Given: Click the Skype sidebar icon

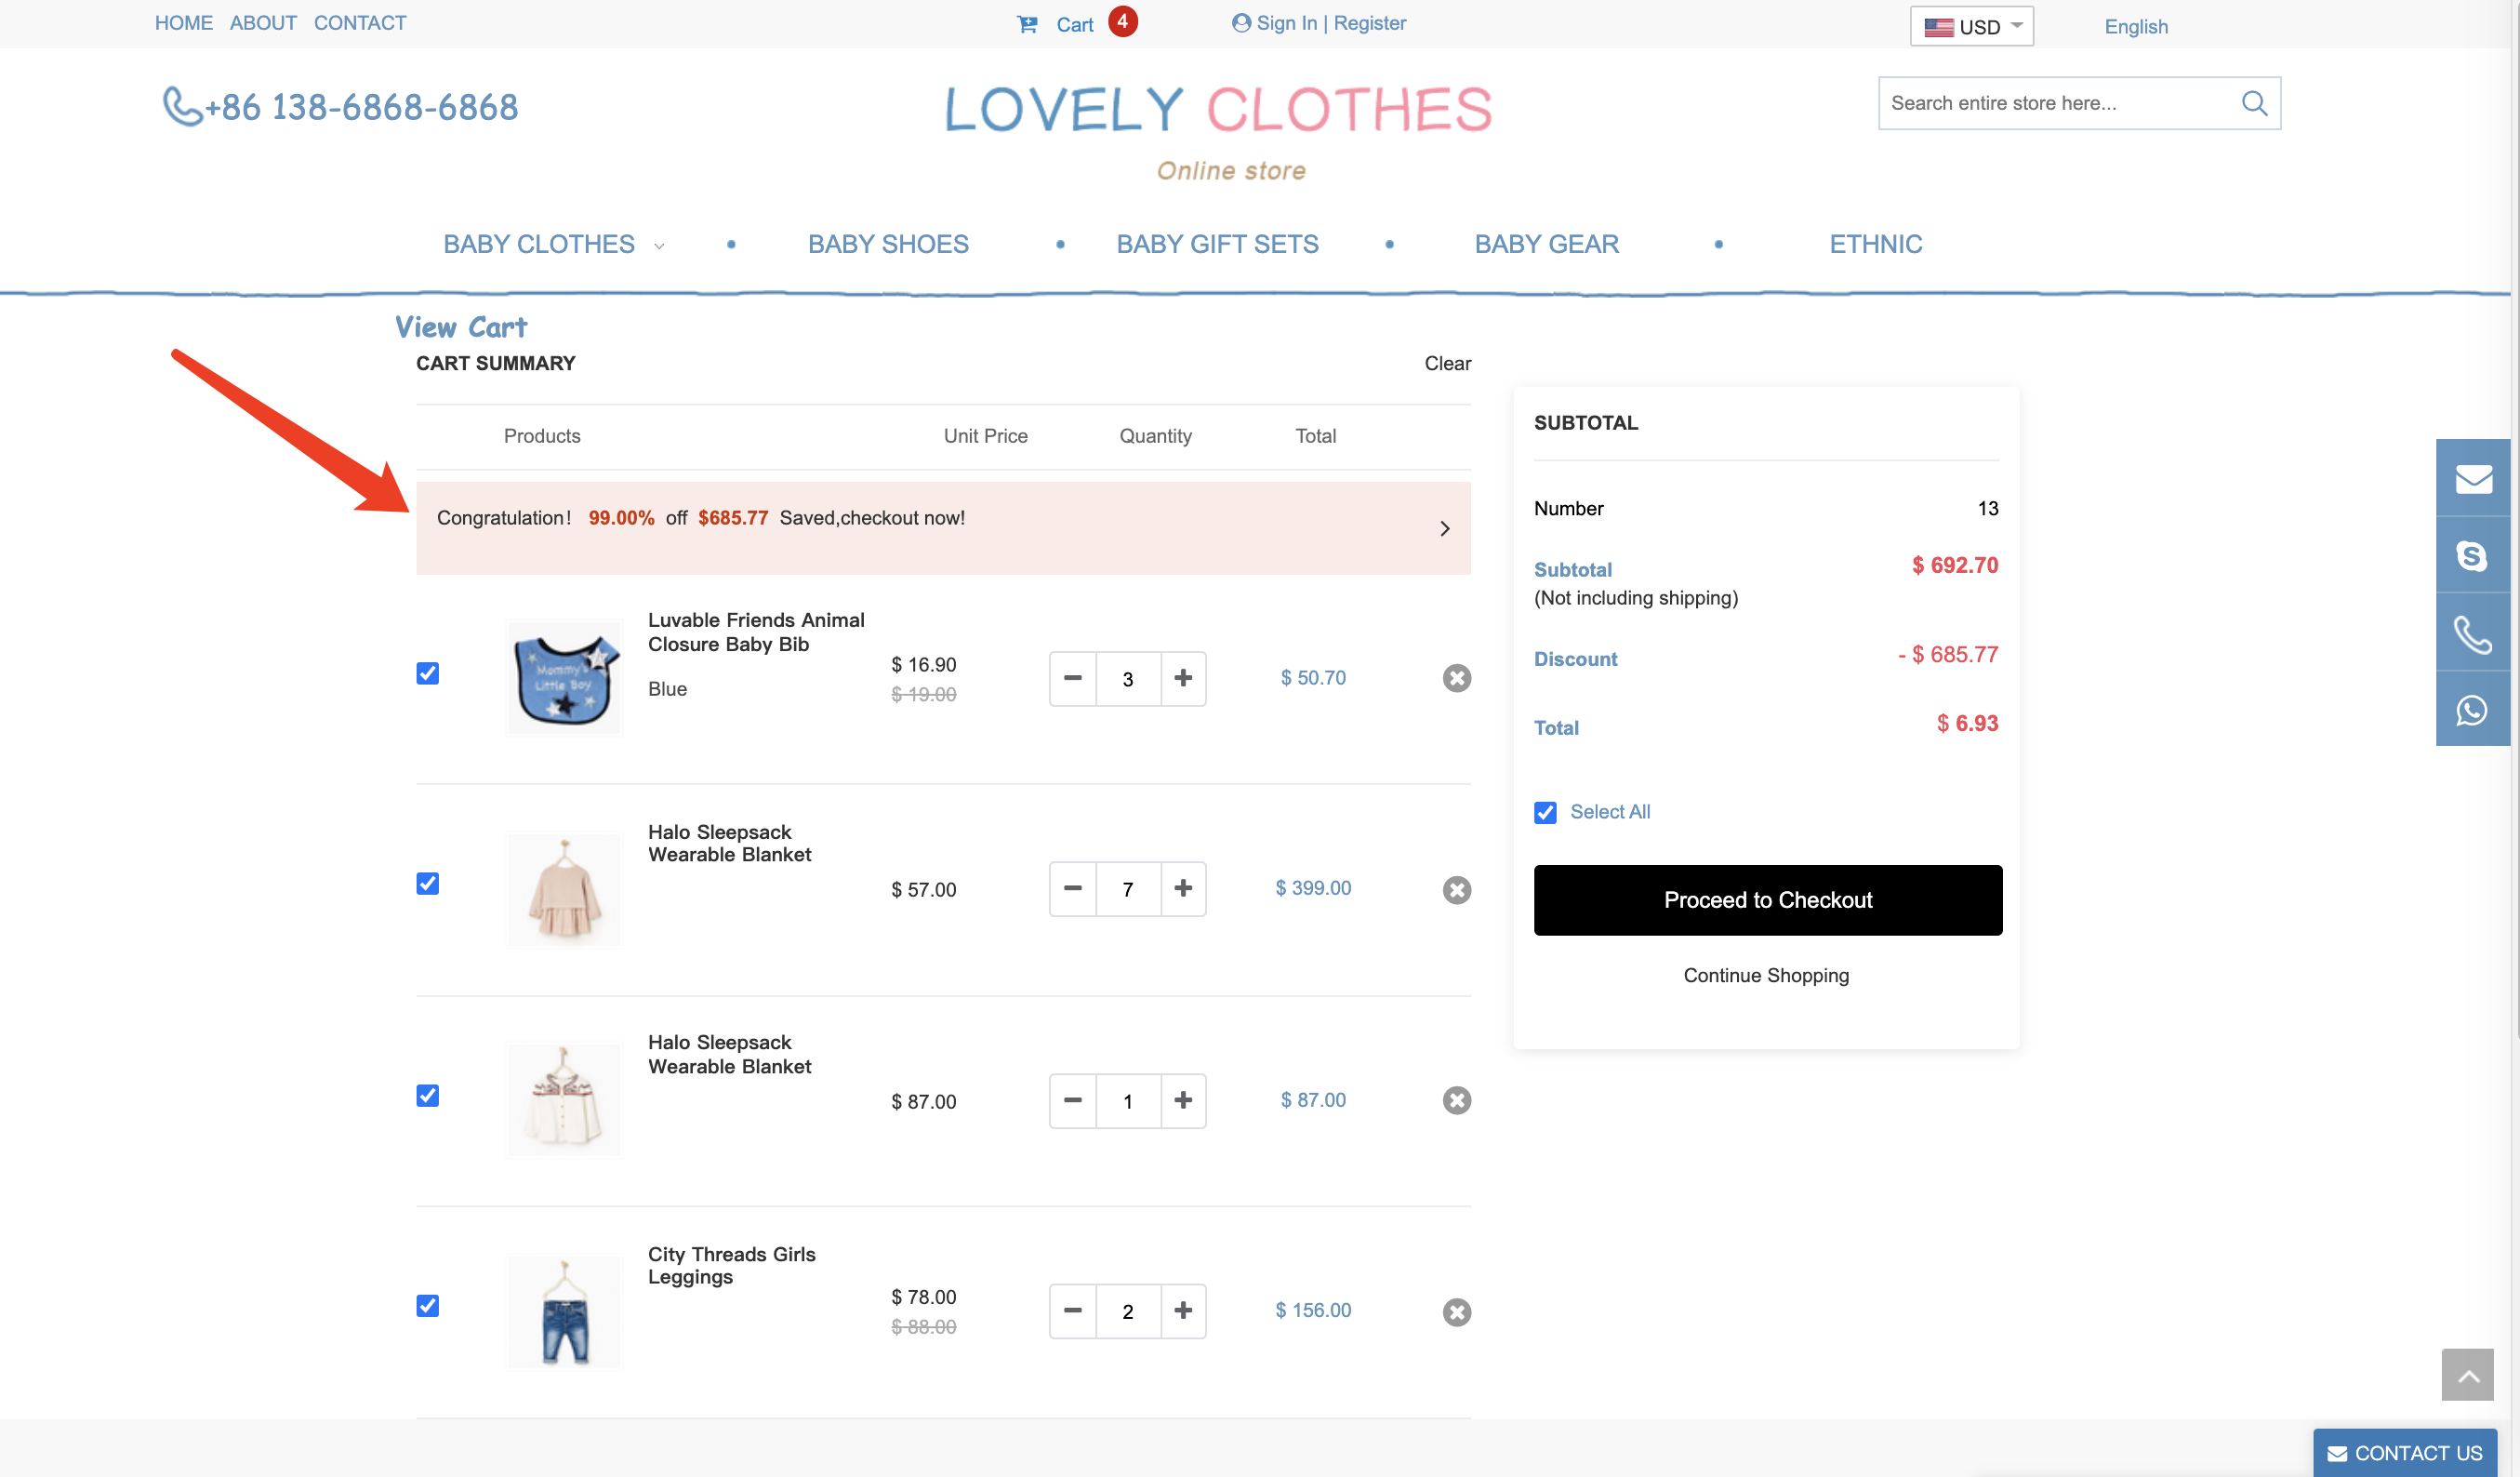Looking at the screenshot, I should [2472, 555].
